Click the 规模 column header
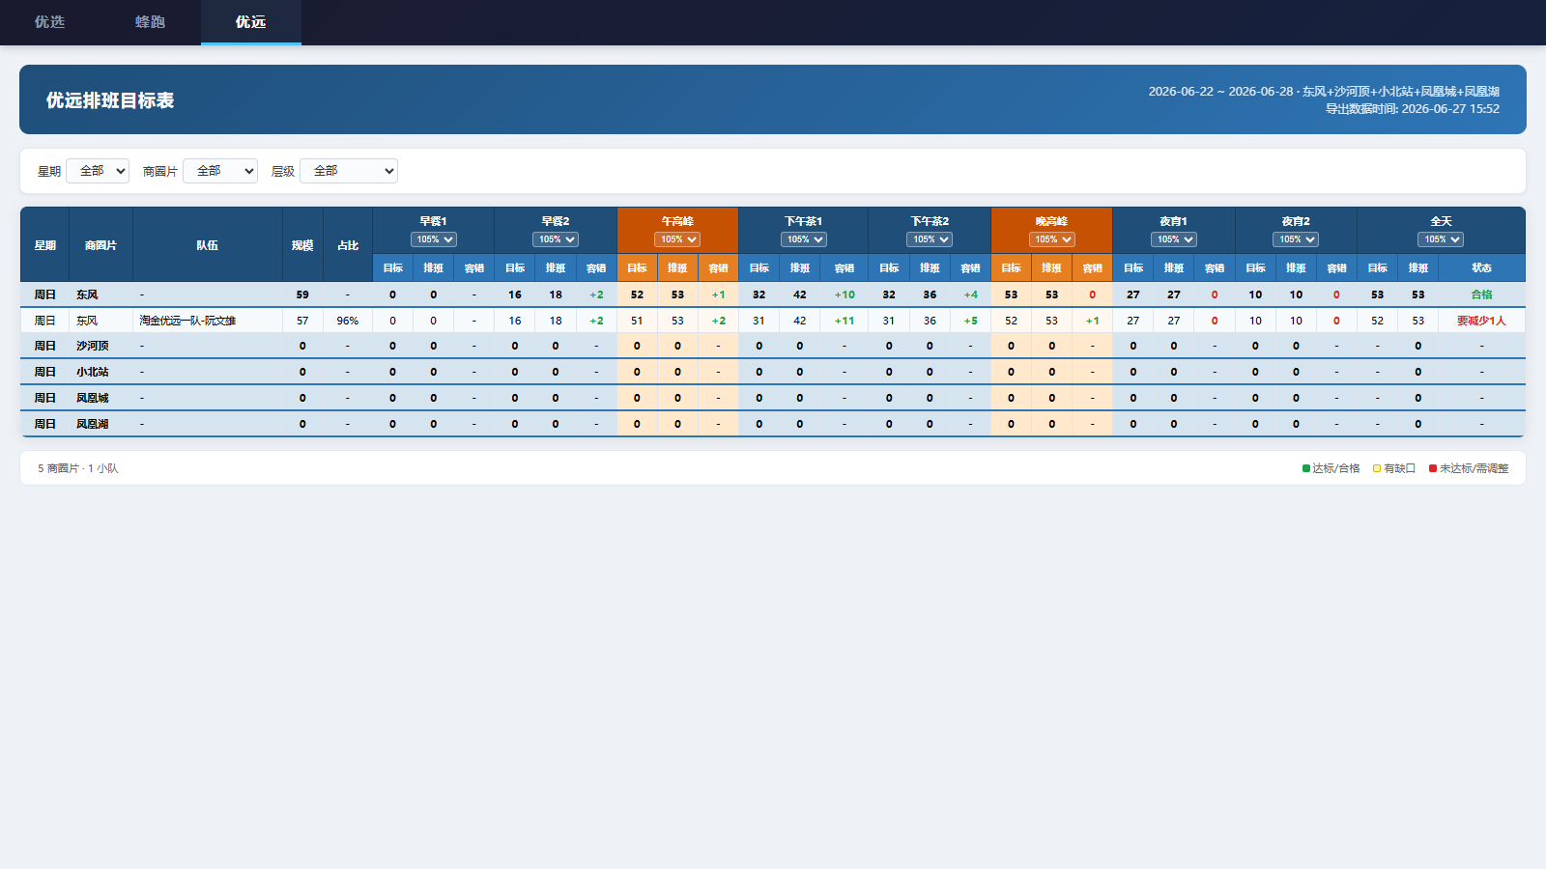Viewport: 1546px width, 869px height. [x=302, y=245]
